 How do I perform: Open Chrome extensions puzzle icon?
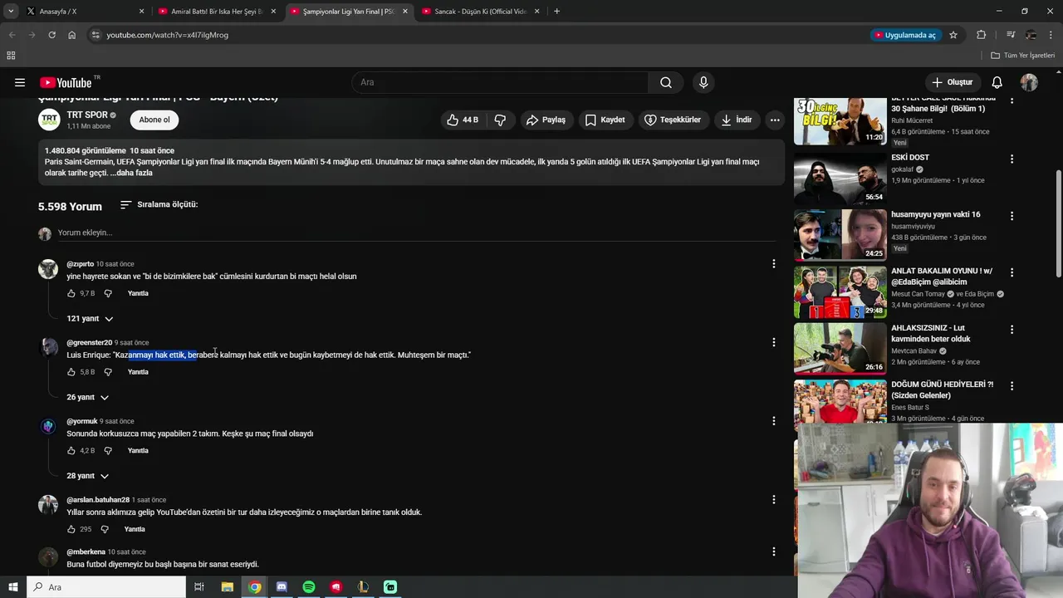[x=982, y=35]
